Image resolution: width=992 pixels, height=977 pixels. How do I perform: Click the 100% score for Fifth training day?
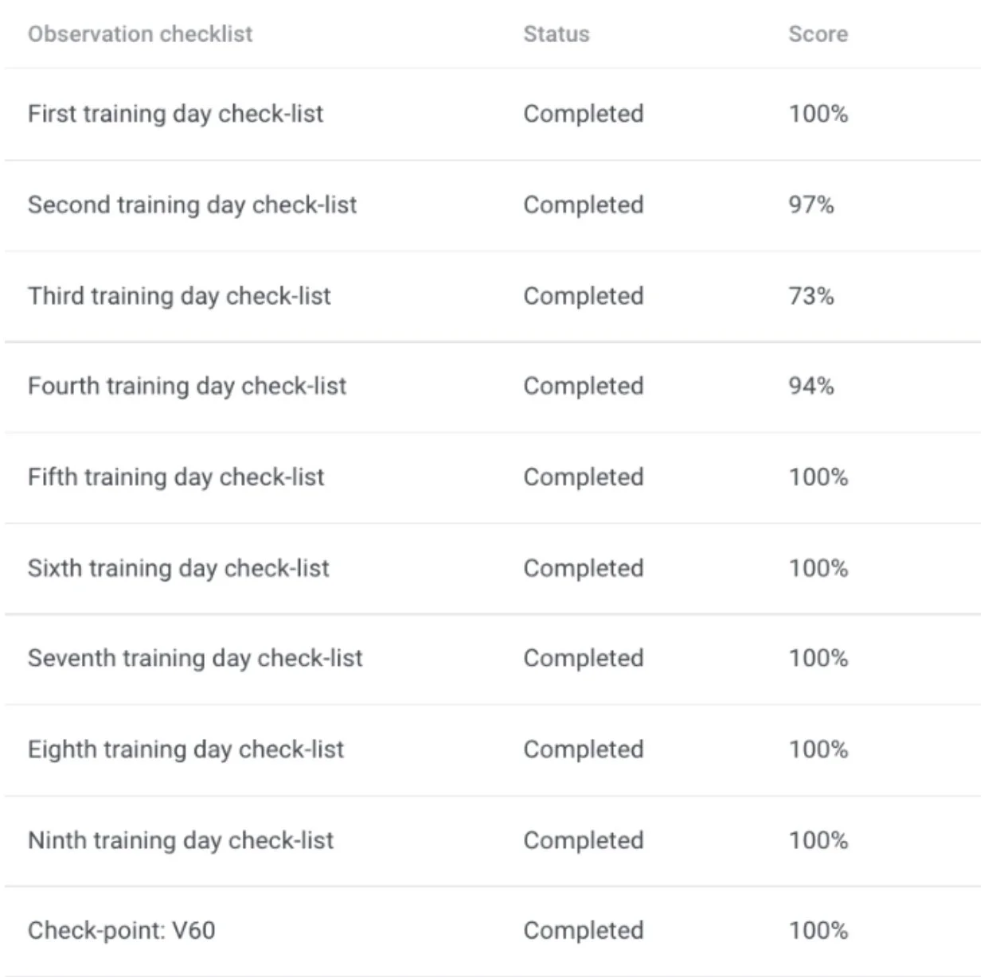818,477
